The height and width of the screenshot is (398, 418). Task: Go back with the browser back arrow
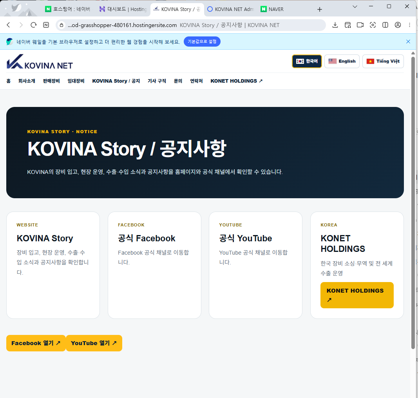pos(9,25)
